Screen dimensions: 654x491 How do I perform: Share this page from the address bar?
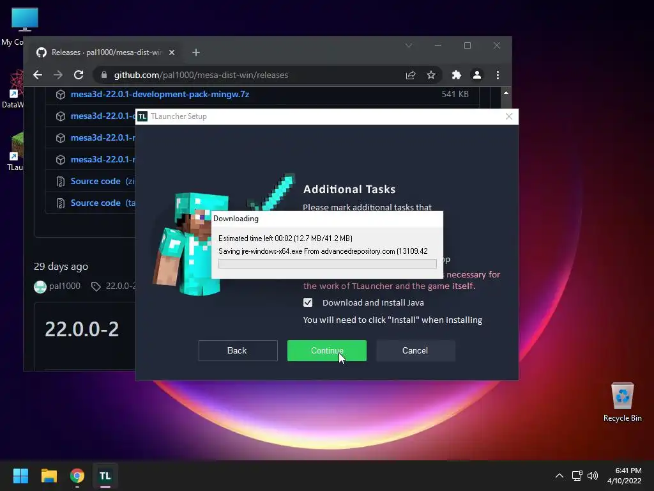coord(411,75)
